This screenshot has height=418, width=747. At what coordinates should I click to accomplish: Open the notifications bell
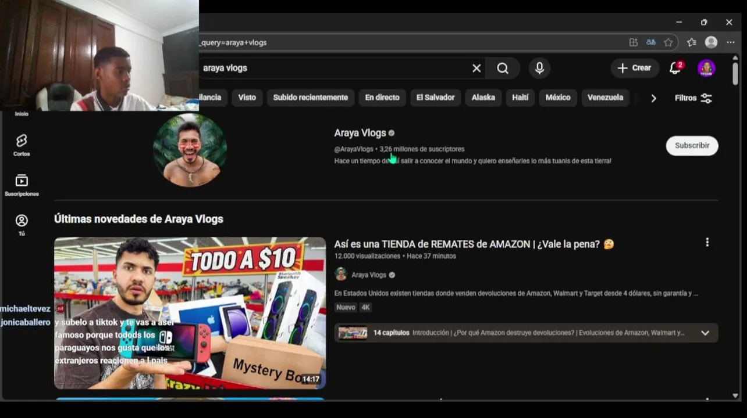675,68
